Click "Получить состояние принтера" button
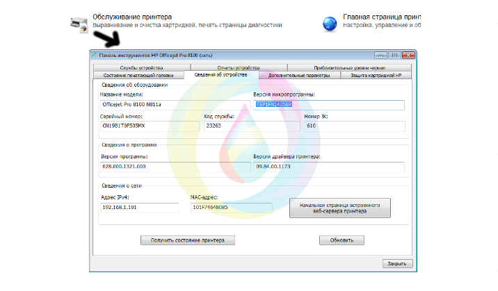 [x=188, y=240]
